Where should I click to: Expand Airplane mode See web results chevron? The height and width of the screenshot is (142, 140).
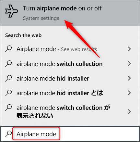pyautogui.click(x=129, y=49)
